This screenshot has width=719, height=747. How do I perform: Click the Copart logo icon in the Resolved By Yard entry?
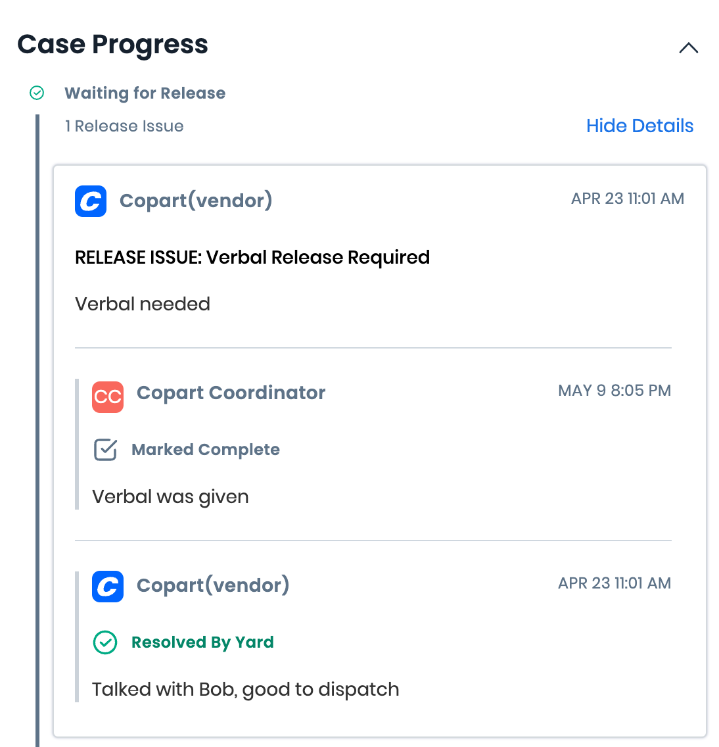coord(108,586)
